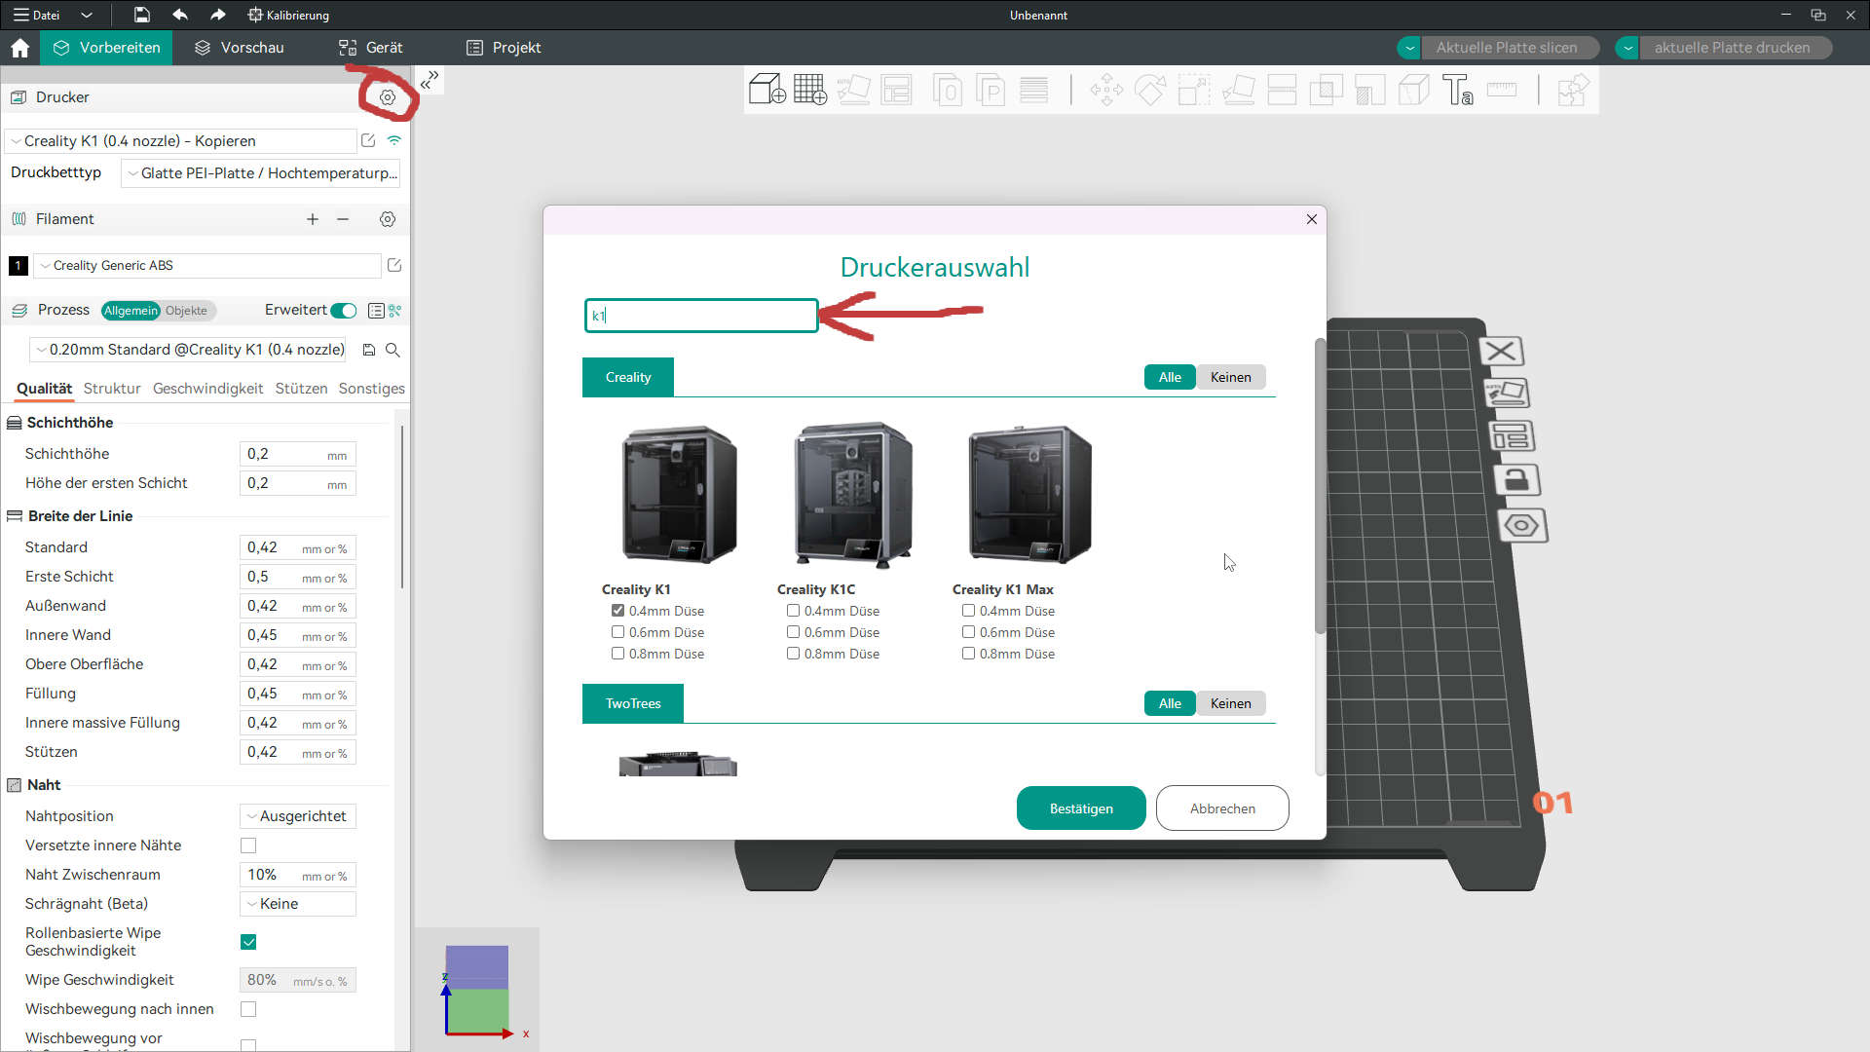Select Keinen for Creality printers
The height and width of the screenshot is (1052, 1870).
(1231, 377)
